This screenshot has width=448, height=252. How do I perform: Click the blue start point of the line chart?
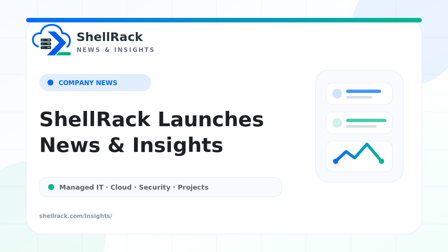336,161
